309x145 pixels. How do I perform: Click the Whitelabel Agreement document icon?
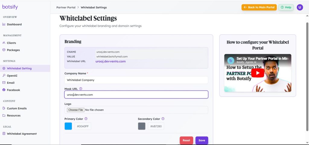click(4, 134)
